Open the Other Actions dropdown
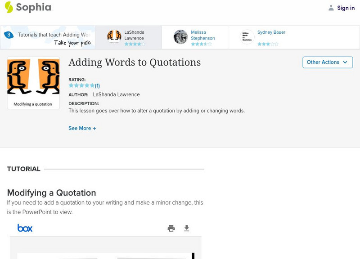Viewport: 360px width, 259px height. pyautogui.click(x=327, y=63)
